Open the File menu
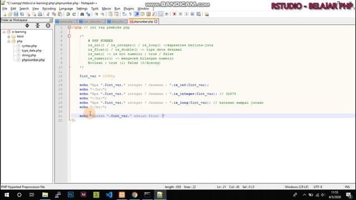 coord(4,9)
